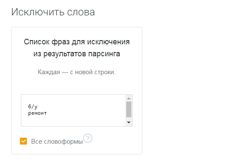Click the scrollbar track below the thumb
The image size is (252, 165).
tap(129, 119)
